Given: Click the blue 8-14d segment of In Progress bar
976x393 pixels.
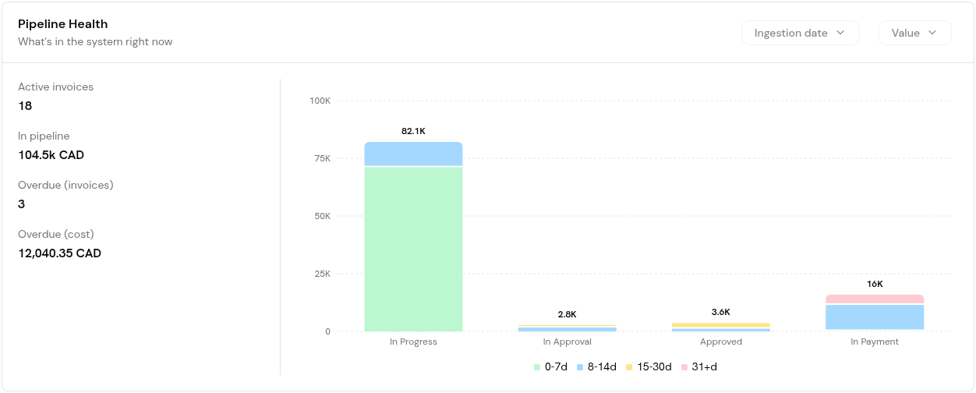Looking at the screenshot, I should click(x=414, y=154).
